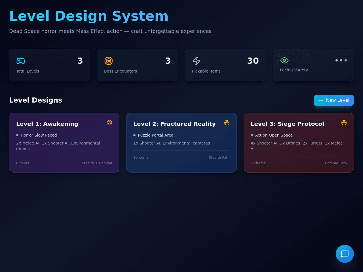Click the boss target icon on Level 3: Siege Protocol

tap(344, 123)
